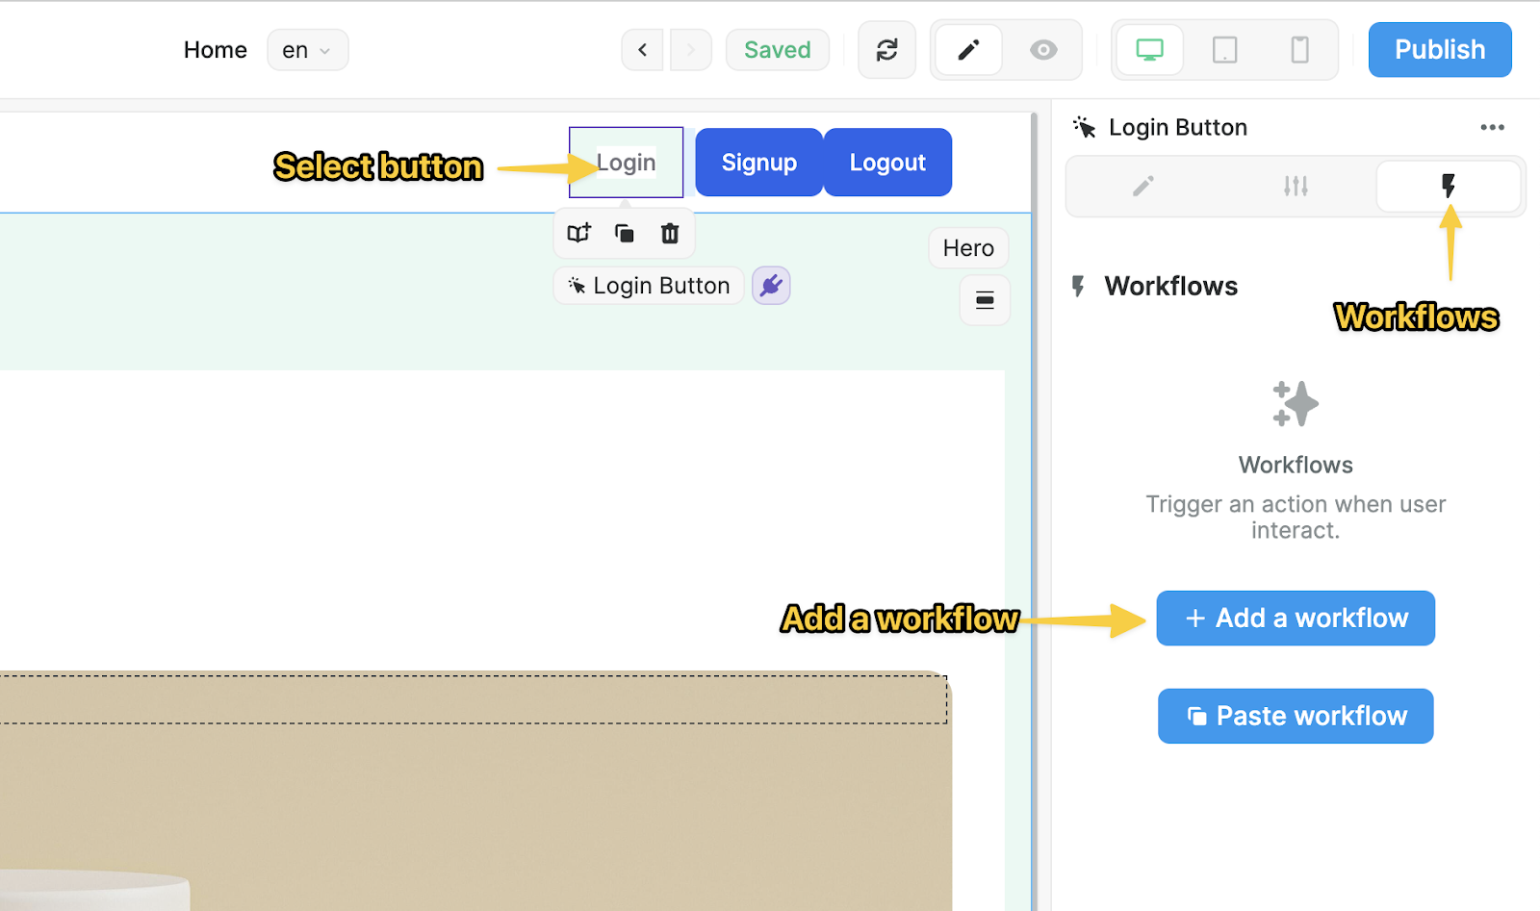Image resolution: width=1540 pixels, height=911 pixels.
Task: Enable edit mode with the pencil icon
Action: click(967, 49)
